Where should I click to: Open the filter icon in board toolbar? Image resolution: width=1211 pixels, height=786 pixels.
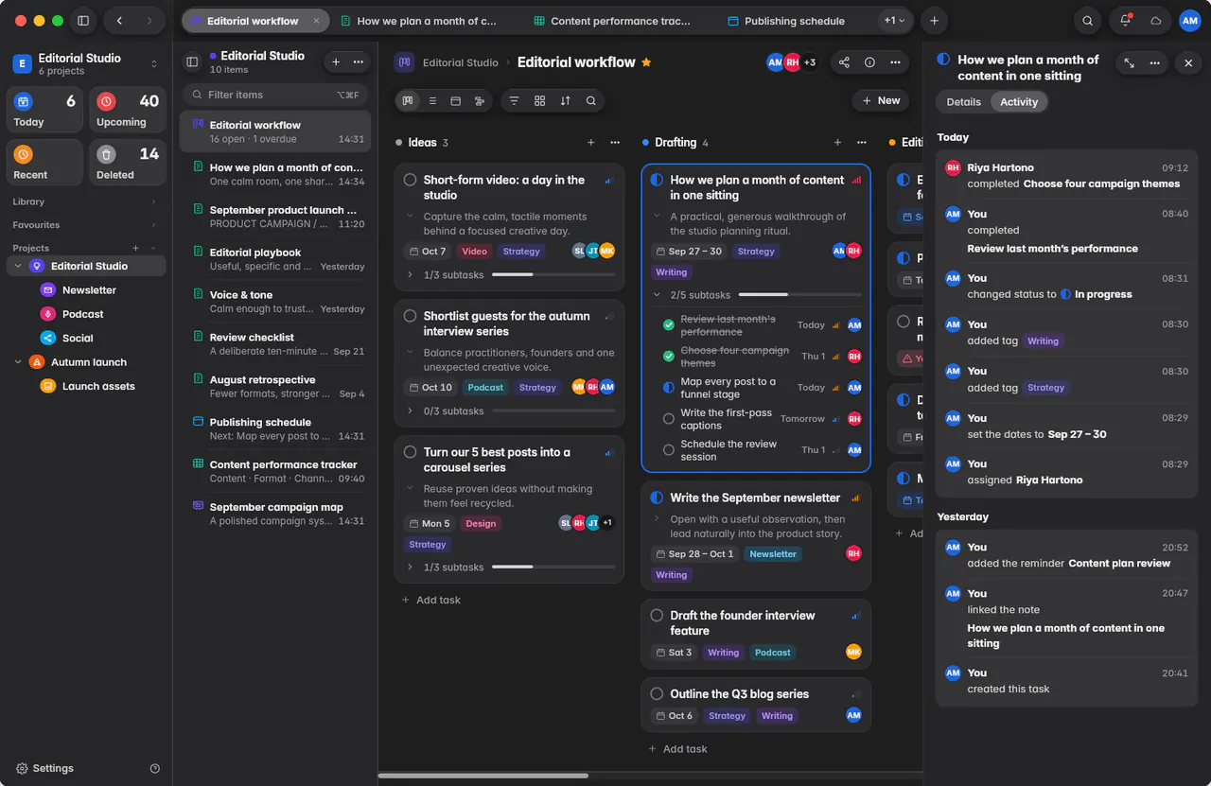point(514,100)
